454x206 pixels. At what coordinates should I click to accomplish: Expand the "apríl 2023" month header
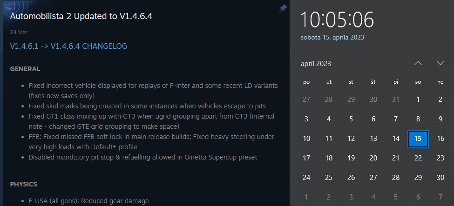point(316,64)
